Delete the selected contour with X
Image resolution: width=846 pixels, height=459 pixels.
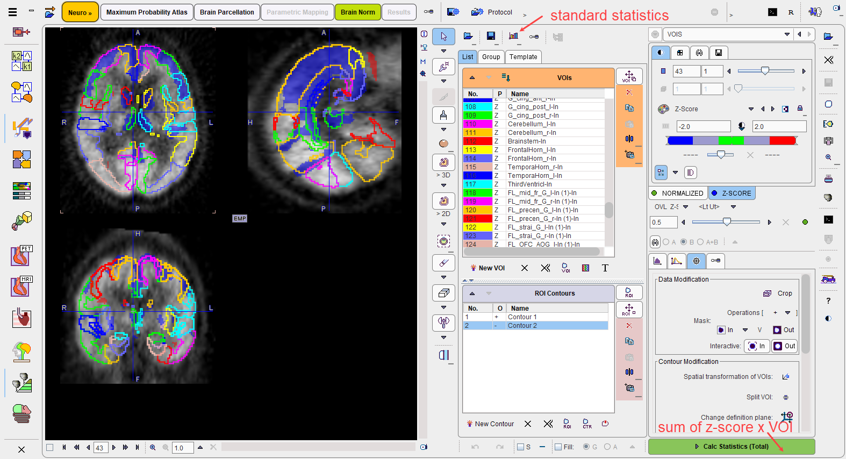coord(528,424)
